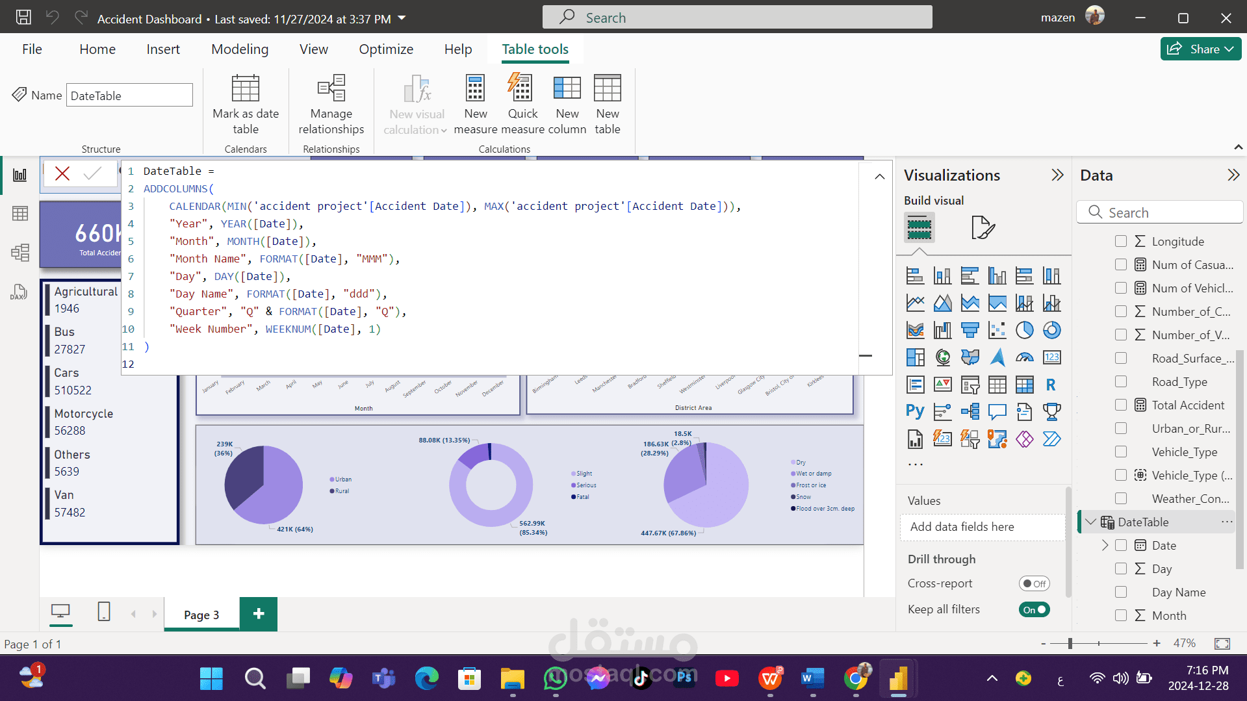This screenshot has width=1247, height=701.
Task: Show more visuals ellipsis button
Action: [x=915, y=465]
